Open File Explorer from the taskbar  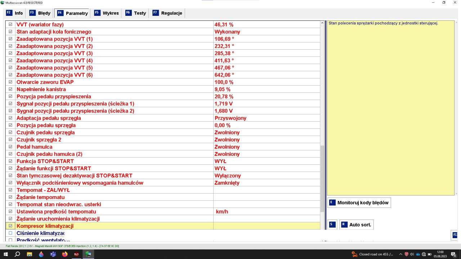click(29, 254)
